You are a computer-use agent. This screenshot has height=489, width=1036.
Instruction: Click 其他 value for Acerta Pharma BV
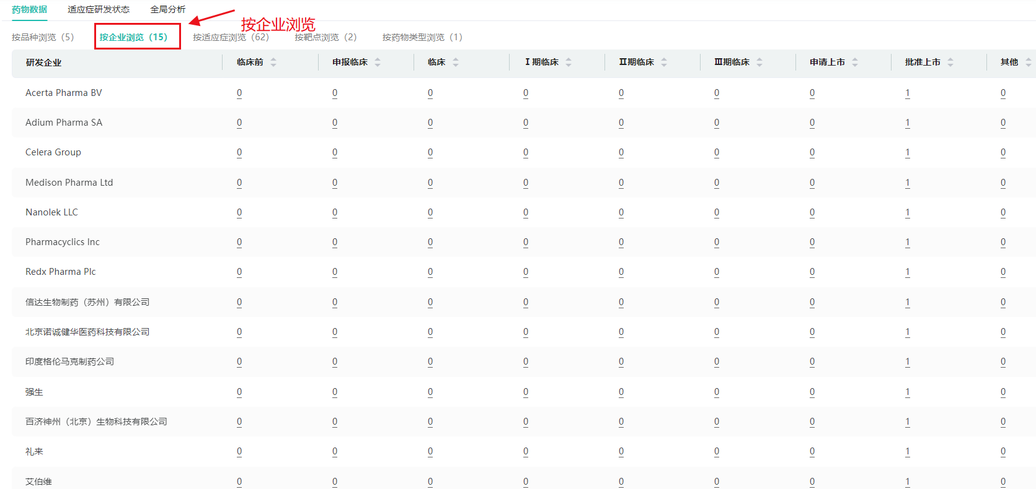coord(1003,93)
